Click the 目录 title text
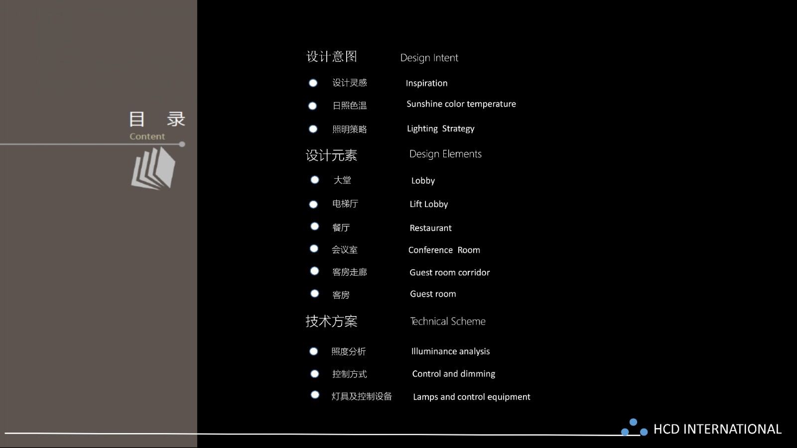 pos(157,119)
